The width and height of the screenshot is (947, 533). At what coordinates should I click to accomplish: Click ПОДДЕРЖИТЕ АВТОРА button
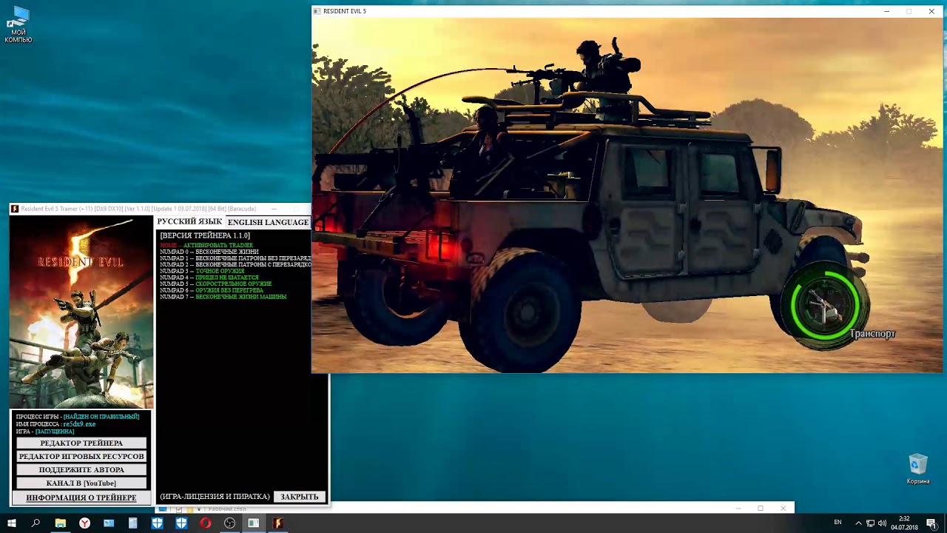[81, 469]
